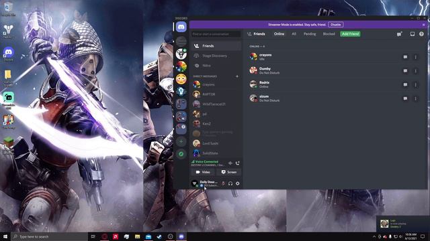Image resolution: width=430 pixels, height=241 pixels.
Task: Open direct message with RAPTOR
Action: point(216,94)
